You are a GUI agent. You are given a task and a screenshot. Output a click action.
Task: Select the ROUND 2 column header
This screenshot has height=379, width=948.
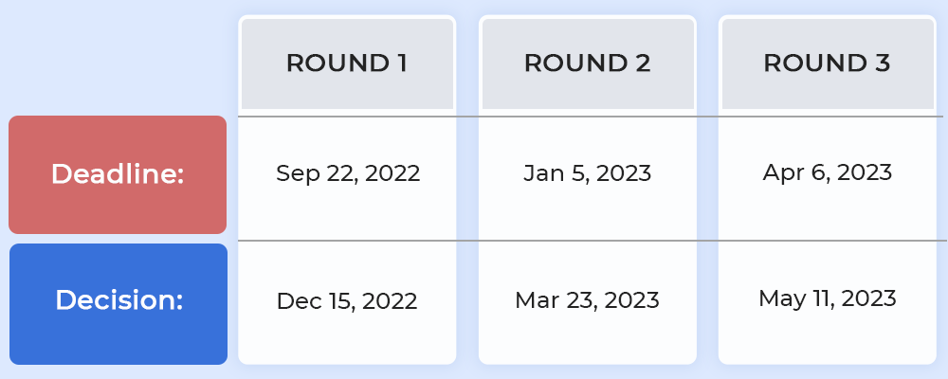(x=587, y=63)
